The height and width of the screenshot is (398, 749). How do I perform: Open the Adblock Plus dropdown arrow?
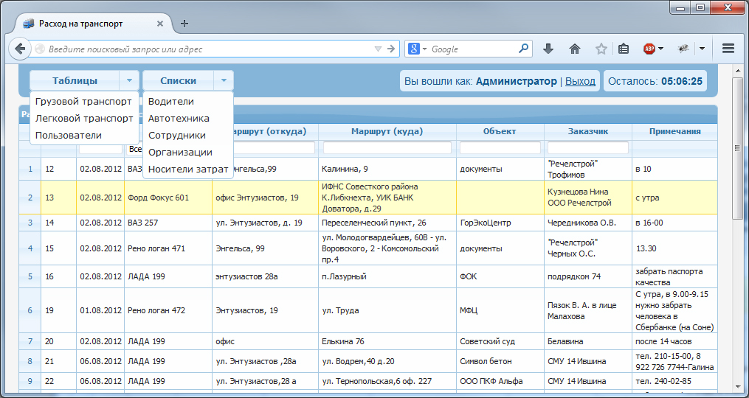tap(660, 49)
